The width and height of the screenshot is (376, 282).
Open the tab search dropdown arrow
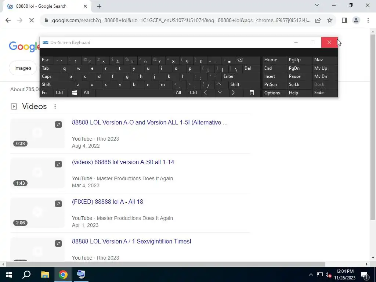coord(317,5)
